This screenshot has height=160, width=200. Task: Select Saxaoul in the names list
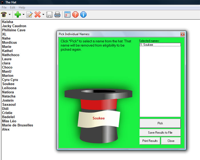click(9, 105)
